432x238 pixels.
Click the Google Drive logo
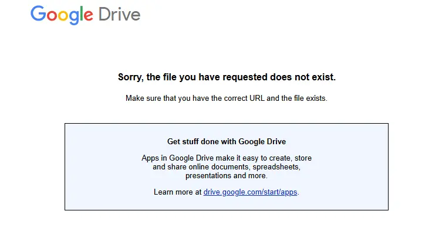click(86, 15)
